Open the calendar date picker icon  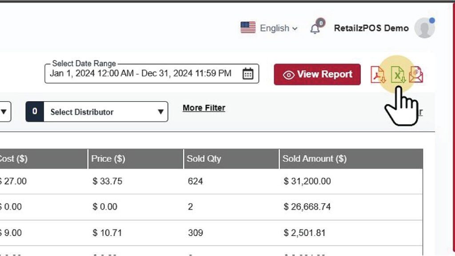pyautogui.click(x=247, y=74)
